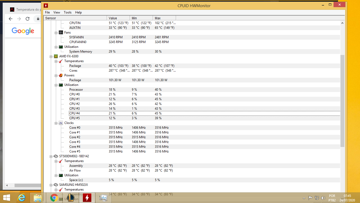Image resolution: width=360 pixels, height=203 pixels.
Task: Collapse the Powers group
Action: (x=56, y=76)
